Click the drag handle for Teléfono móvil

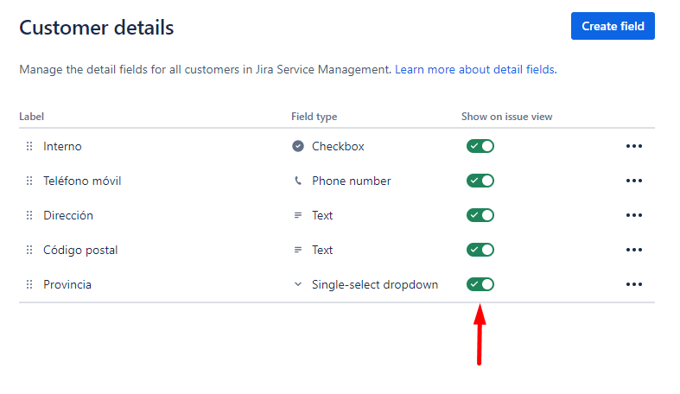pyautogui.click(x=29, y=181)
